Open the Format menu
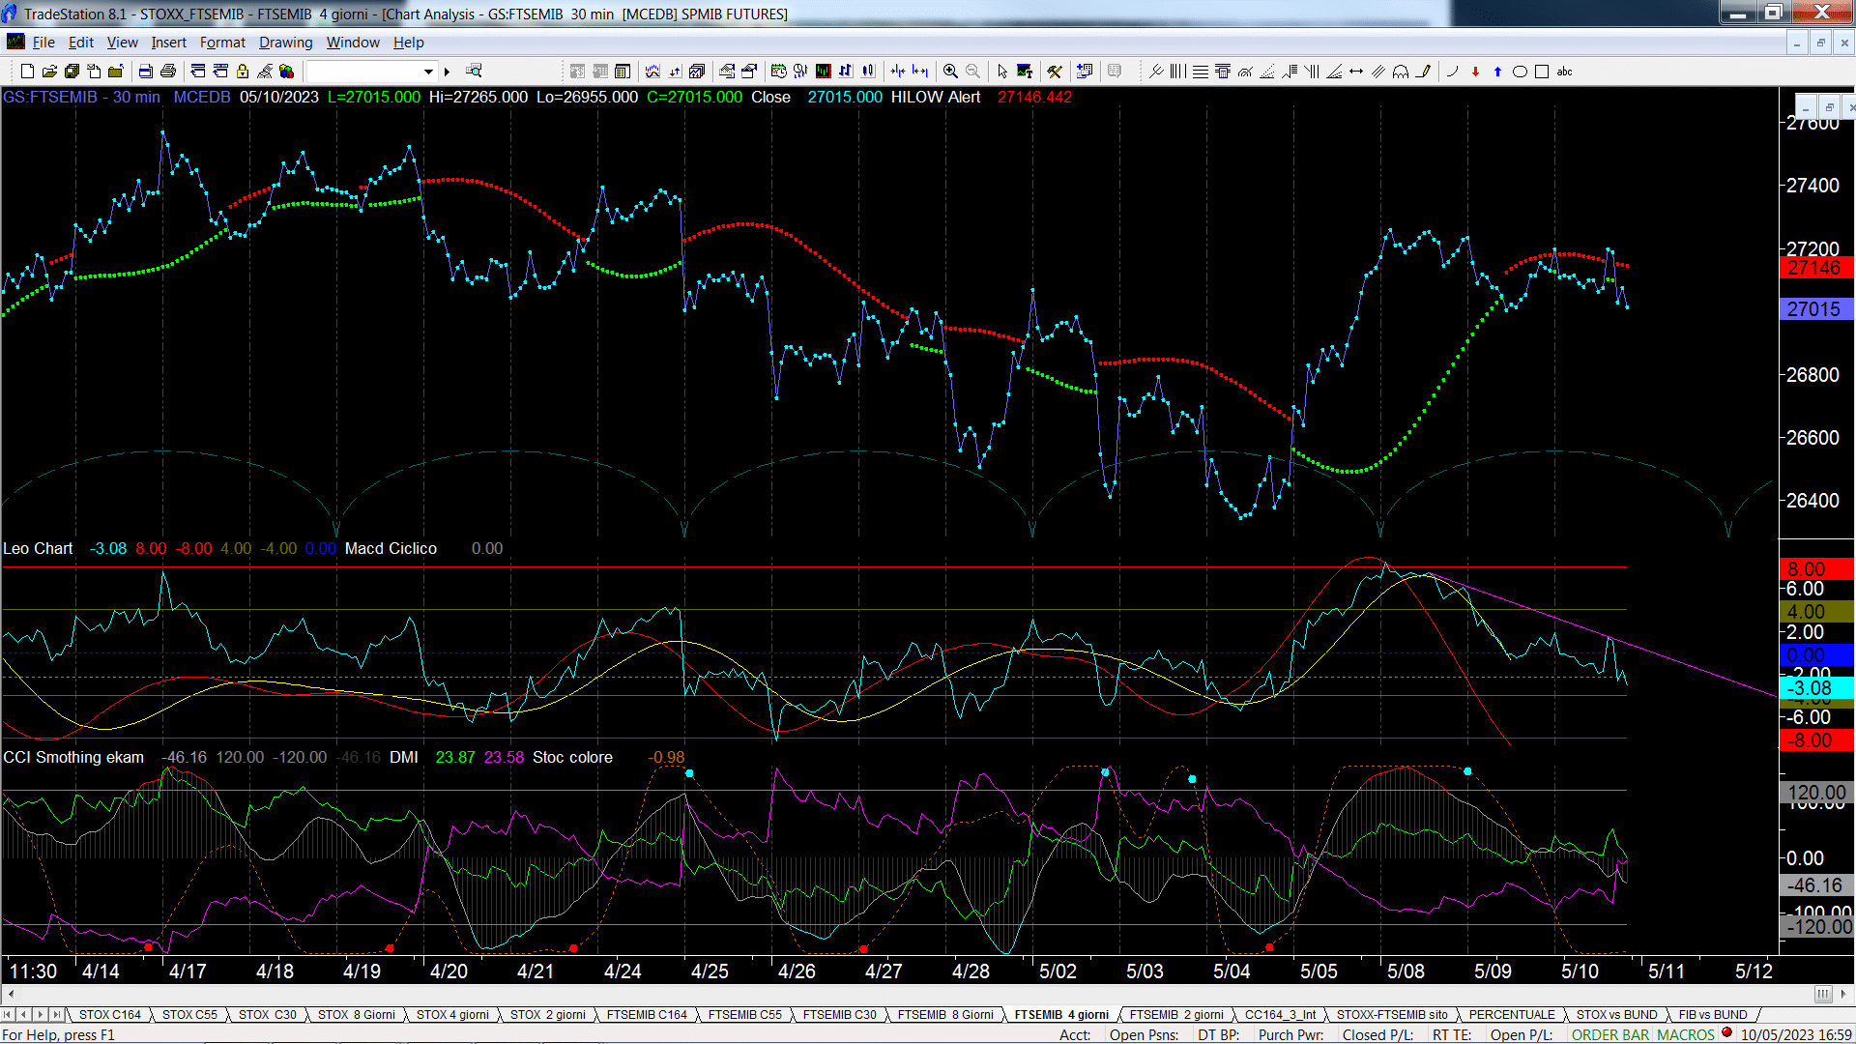 tap(222, 43)
